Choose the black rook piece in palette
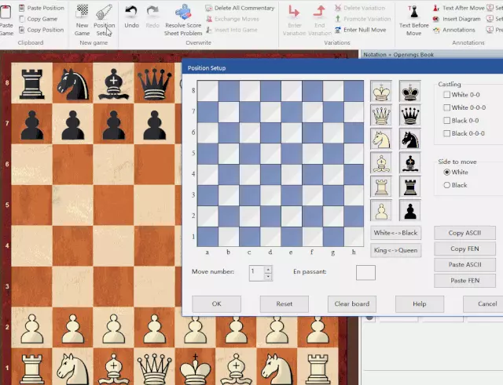The image size is (503, 385). [409, 187]
